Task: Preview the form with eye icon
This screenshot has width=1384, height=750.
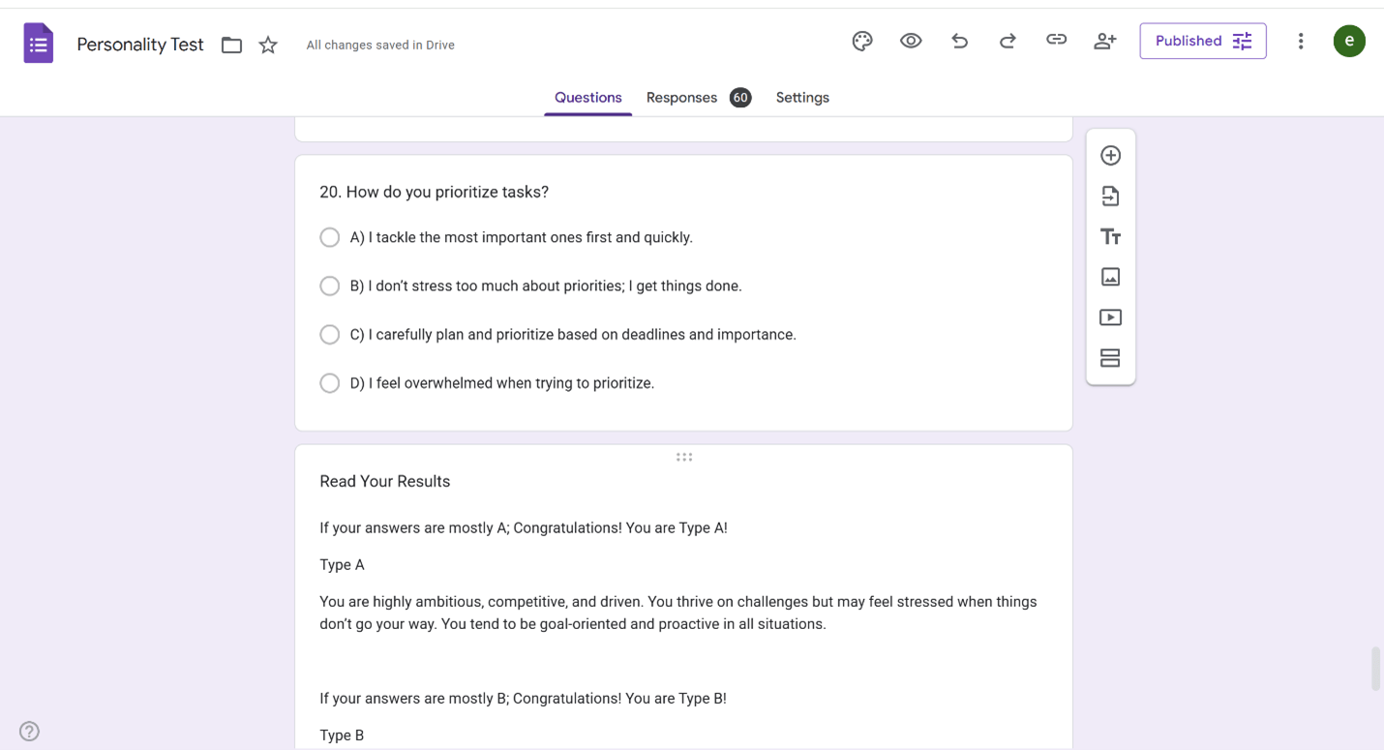Action: (911, 41)
